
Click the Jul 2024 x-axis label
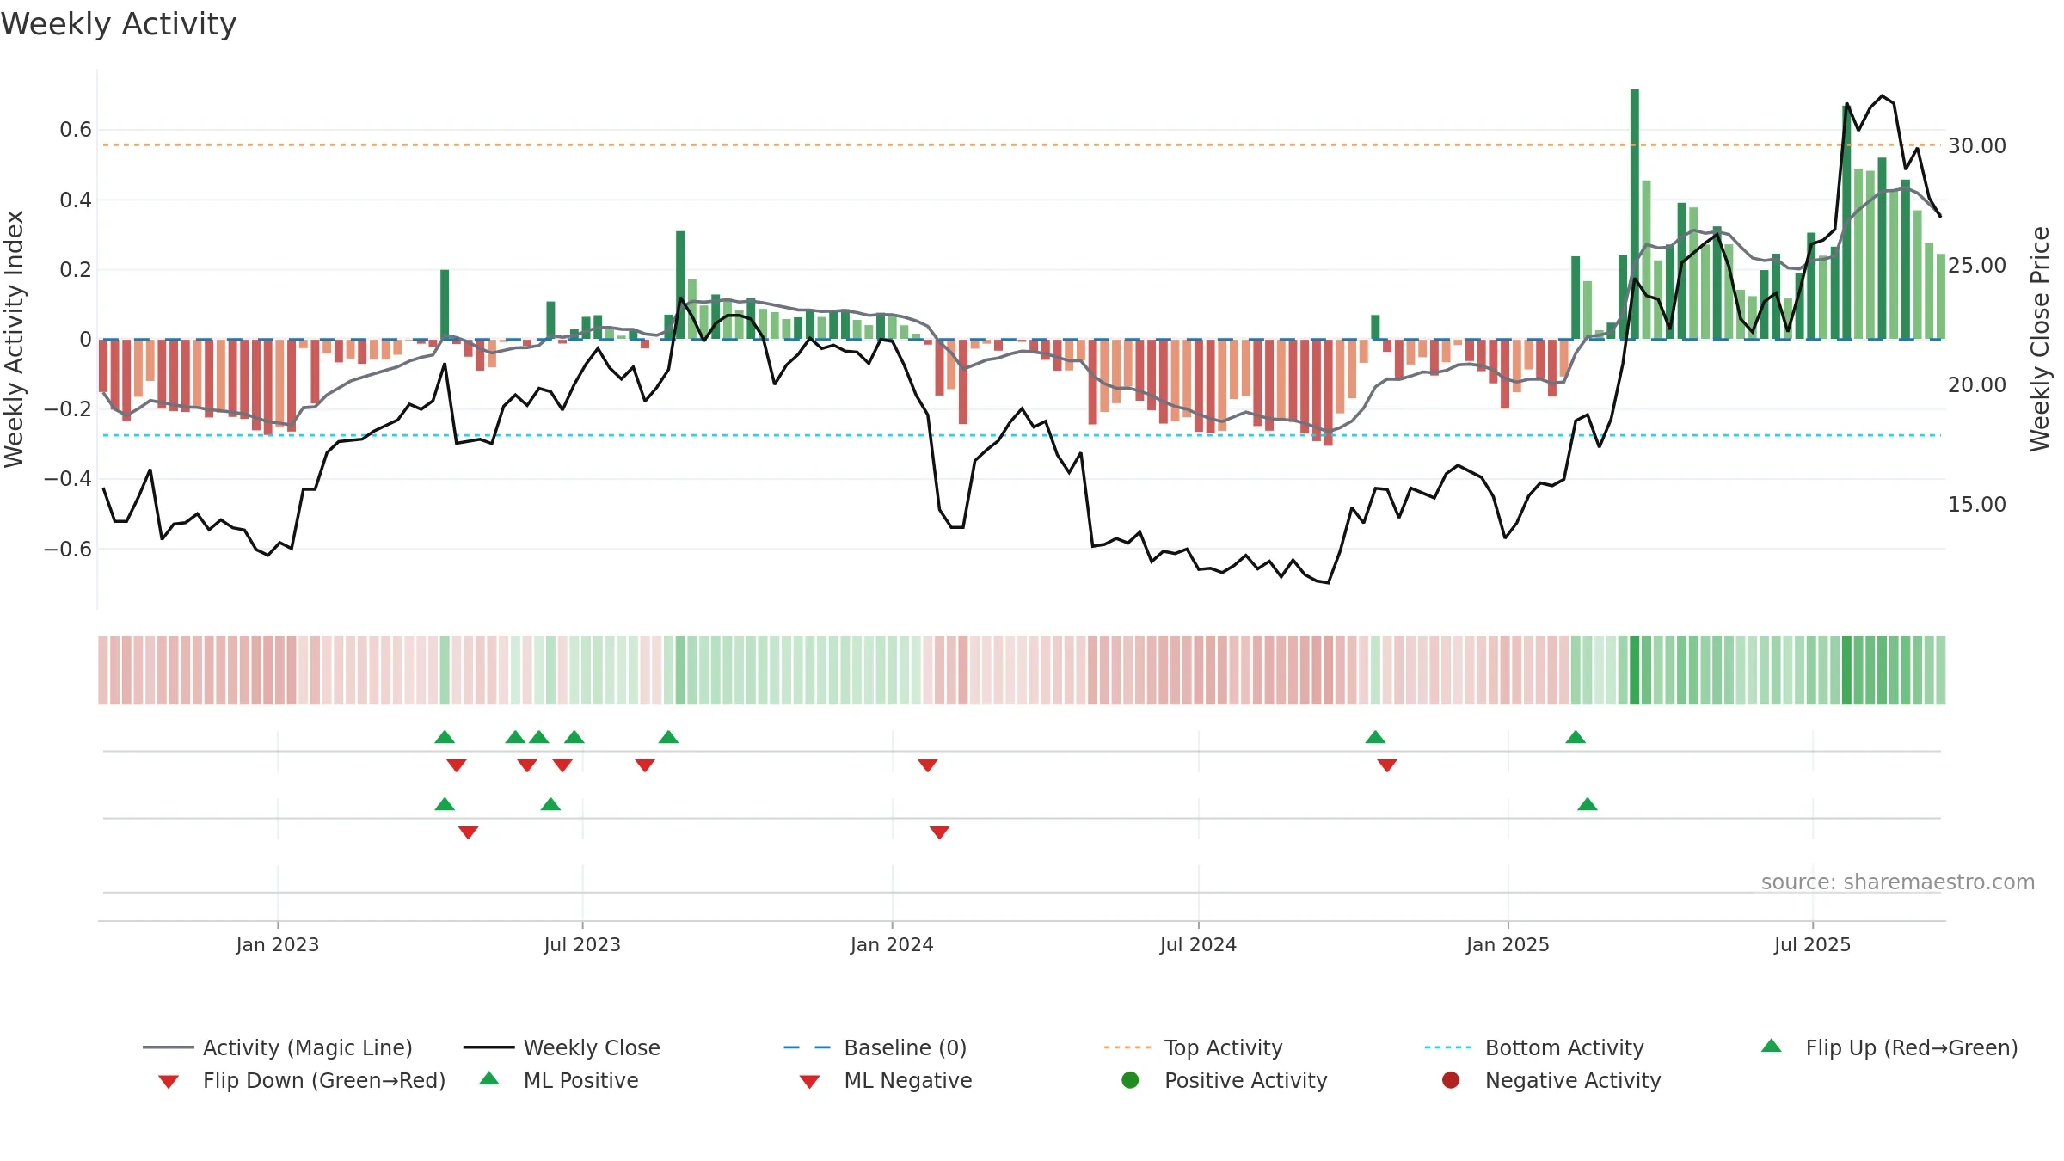1198,944
